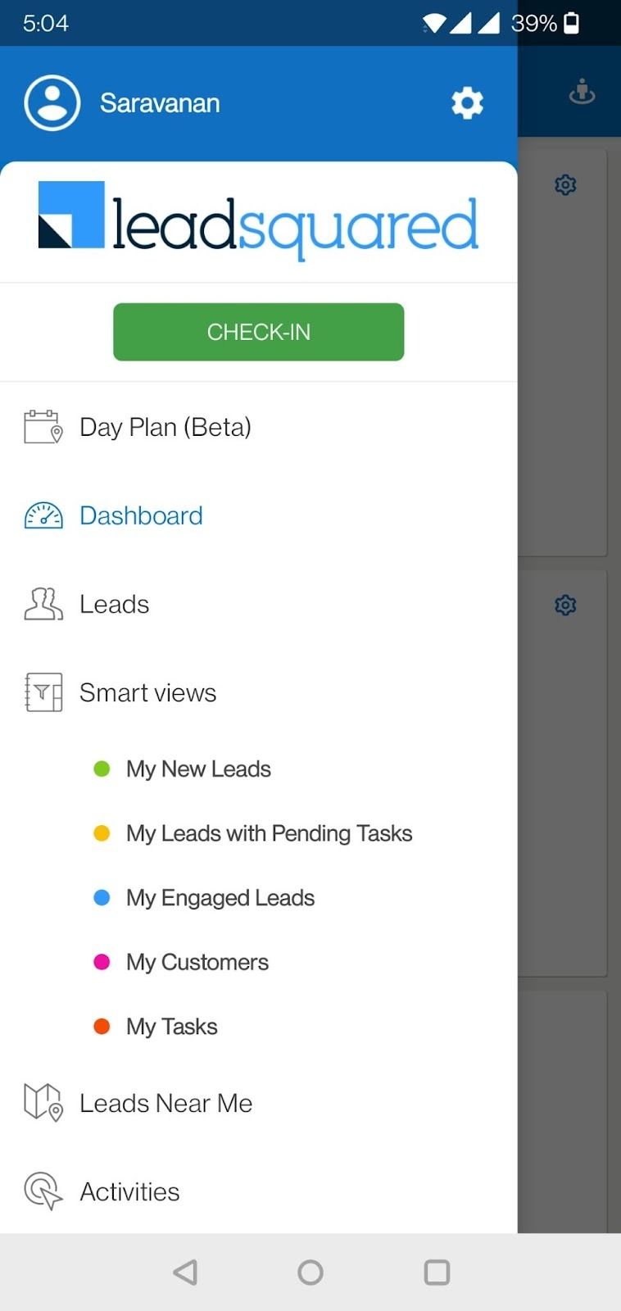Image resolution: width=621 pixels, height=1311 pixels.
Task: Tap the Dashboard gauge icon
Action: click(43, 515)
